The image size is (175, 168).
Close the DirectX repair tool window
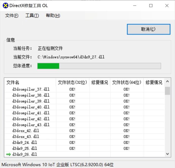167,6
